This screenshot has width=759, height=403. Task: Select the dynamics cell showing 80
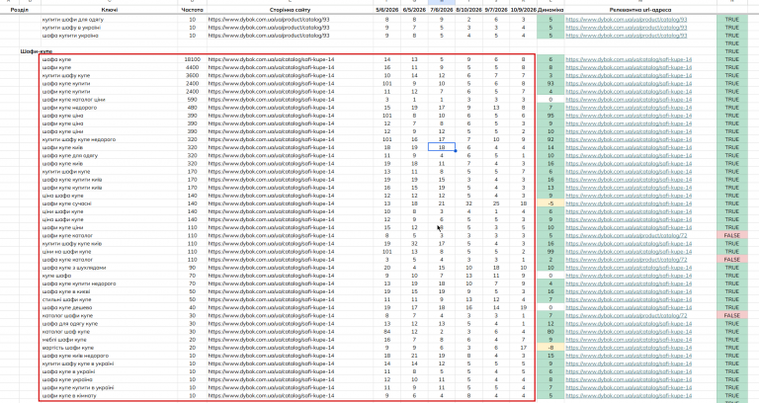(550, 332)
